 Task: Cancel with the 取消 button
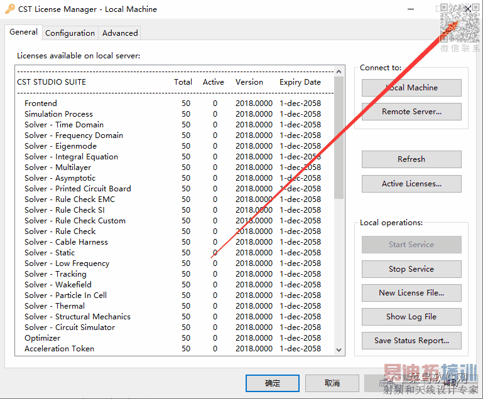coord(332,383)
